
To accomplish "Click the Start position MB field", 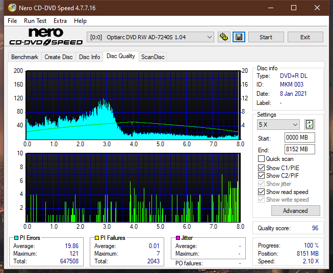I will pyautogui.click(x=299, y=138).
